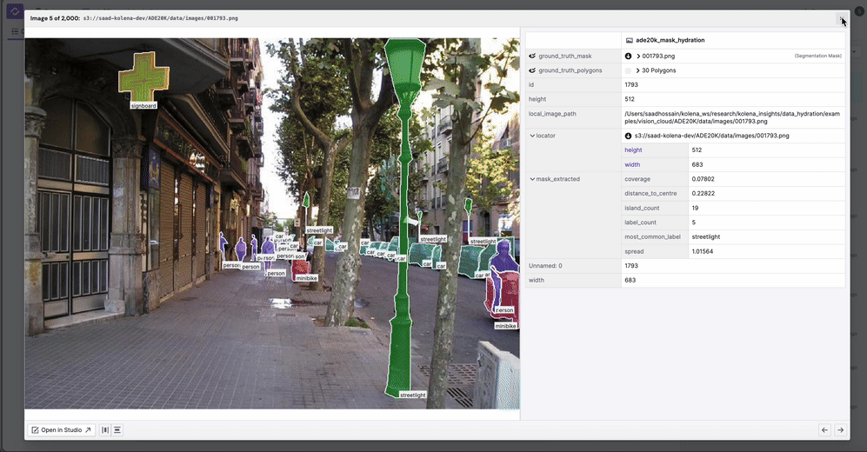Click the id field value 1793
This screenshot has width=867, height=452.
[630, 84]
